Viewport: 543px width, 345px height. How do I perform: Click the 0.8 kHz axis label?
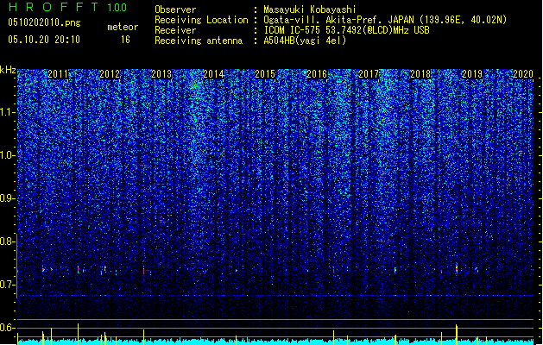pyautogui.click(x=8, y=241)
